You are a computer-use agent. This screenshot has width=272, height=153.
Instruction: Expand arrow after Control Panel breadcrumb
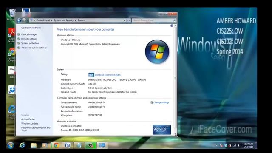tap(52, 20)
